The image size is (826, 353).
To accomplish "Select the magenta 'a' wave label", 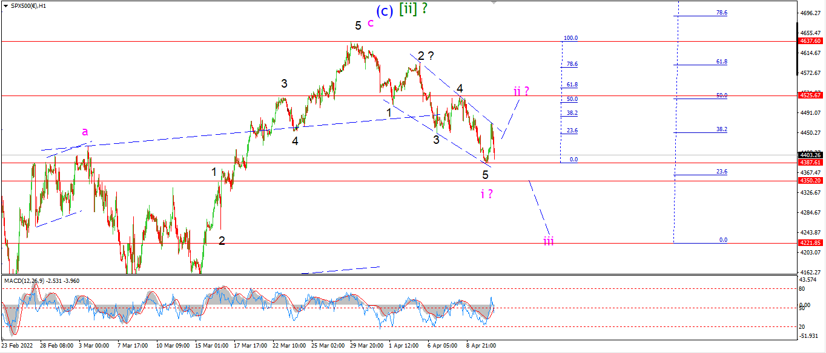I will tap(85, 131).
